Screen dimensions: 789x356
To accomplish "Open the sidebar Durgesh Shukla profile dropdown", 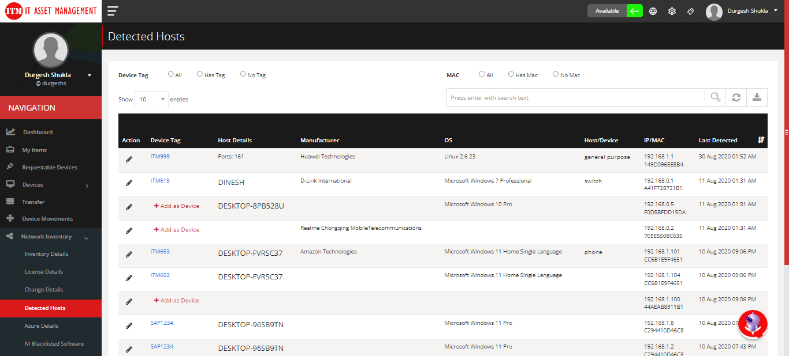I will point(90,75).
